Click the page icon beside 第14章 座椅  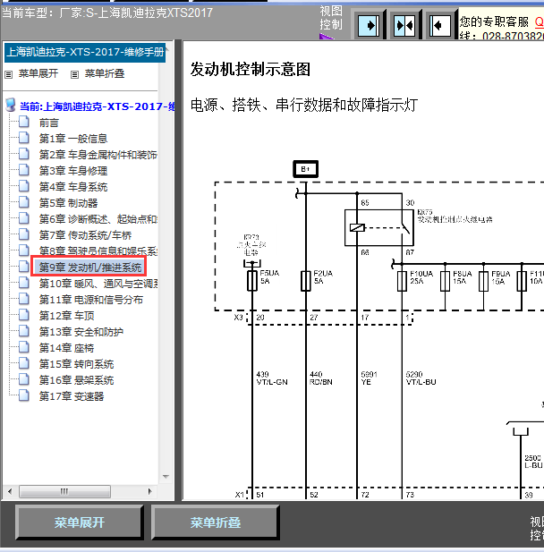coord(24,347)
